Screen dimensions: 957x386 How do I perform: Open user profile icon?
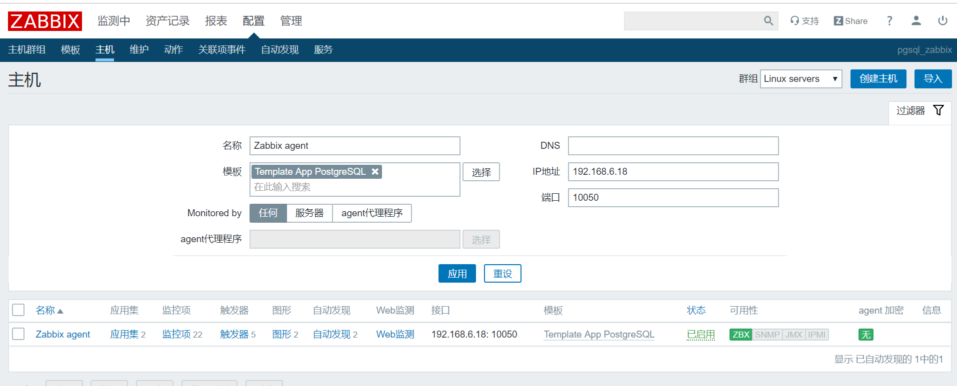tap(916, 21)
